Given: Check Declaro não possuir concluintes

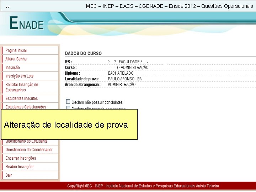Looking at the screenshot, I should (68, 102).
